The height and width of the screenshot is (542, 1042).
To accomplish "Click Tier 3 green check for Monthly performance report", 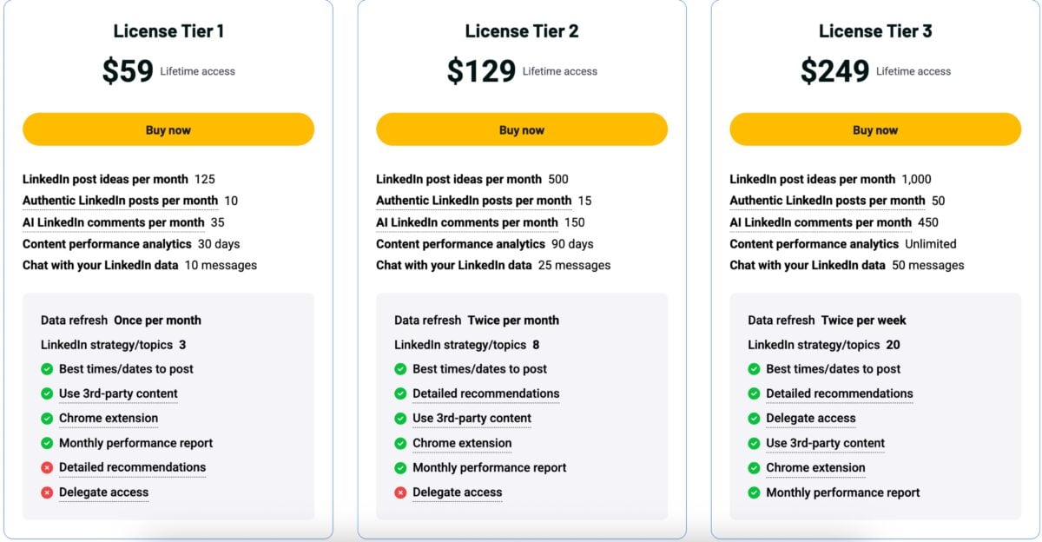I will [754, 492].
